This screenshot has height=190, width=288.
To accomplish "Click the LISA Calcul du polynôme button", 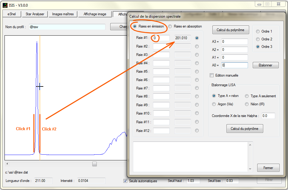I will pyautogui.click(x=244, y=129).
